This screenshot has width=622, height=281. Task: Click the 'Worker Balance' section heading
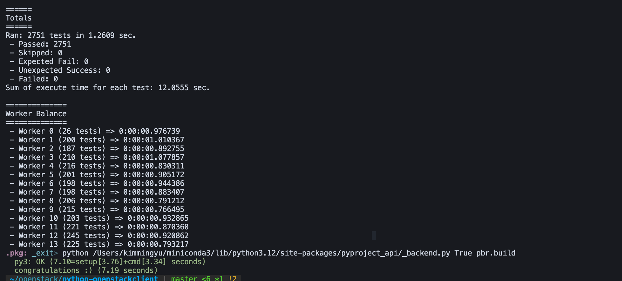tap(36, 114)
